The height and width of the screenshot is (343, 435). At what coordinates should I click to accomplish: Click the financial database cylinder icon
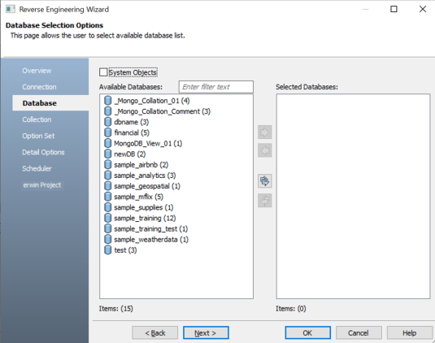click(107, 132)
